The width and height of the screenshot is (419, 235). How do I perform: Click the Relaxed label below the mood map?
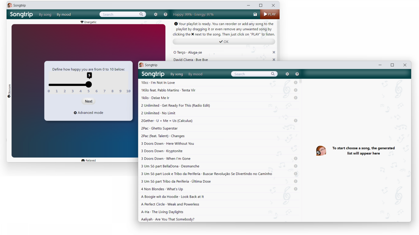pos(89,160)
